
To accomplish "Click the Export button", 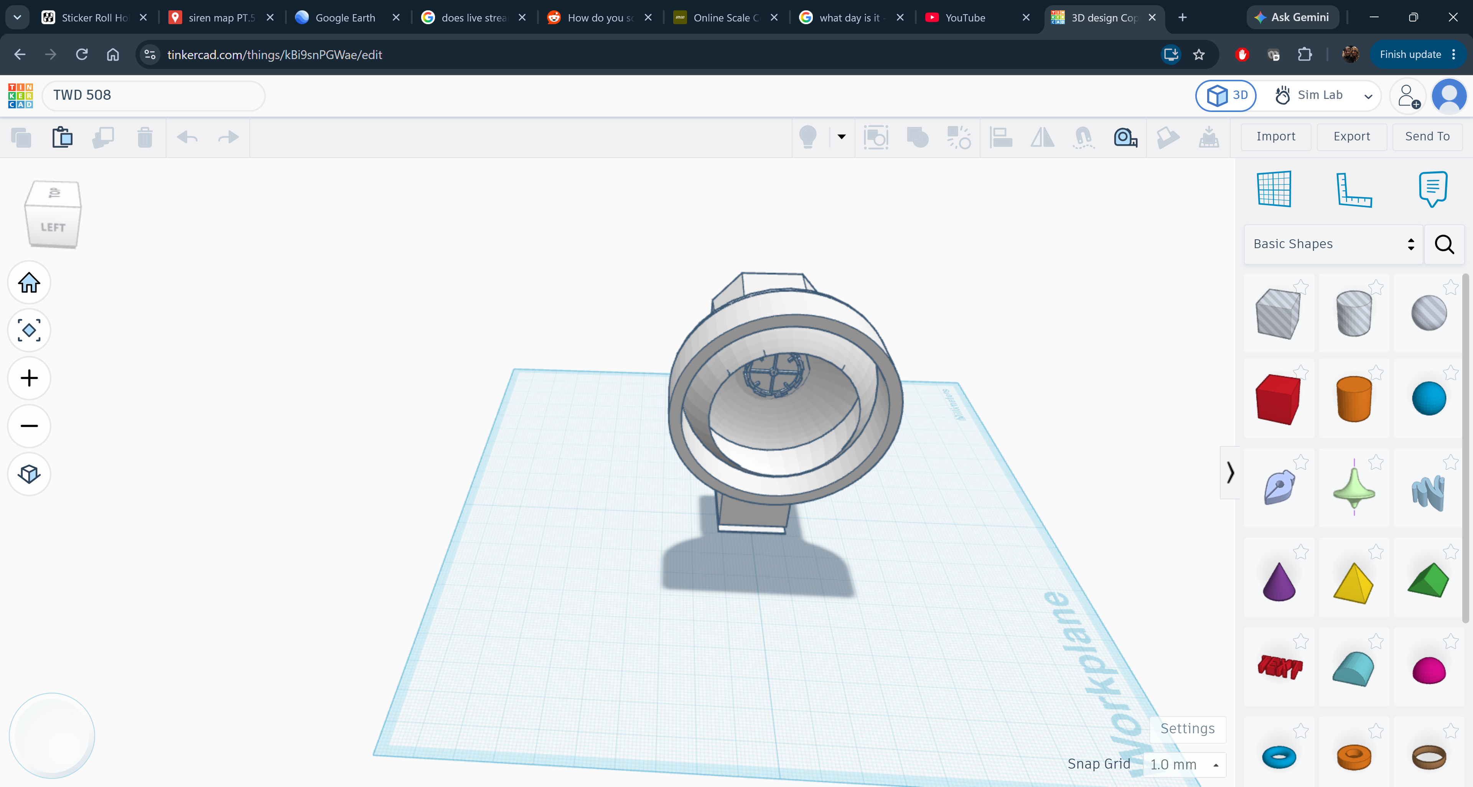I will (x=1352, y=137).
